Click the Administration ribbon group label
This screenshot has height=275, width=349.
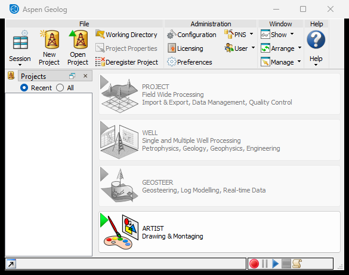point(211,24)
